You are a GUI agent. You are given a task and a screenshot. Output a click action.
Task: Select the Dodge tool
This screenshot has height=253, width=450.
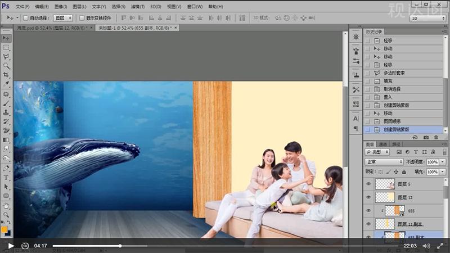pos(6,158)
